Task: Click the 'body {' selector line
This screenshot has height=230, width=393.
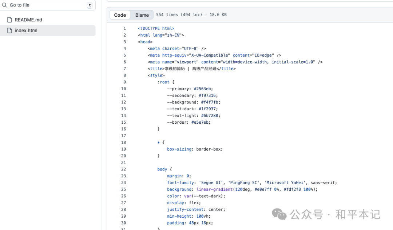Action: click(164, 169)
